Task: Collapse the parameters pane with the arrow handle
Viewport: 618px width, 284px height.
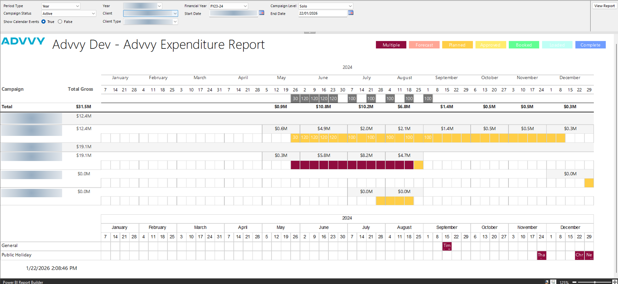Action: pyautogui.click(x=310, y=32)
